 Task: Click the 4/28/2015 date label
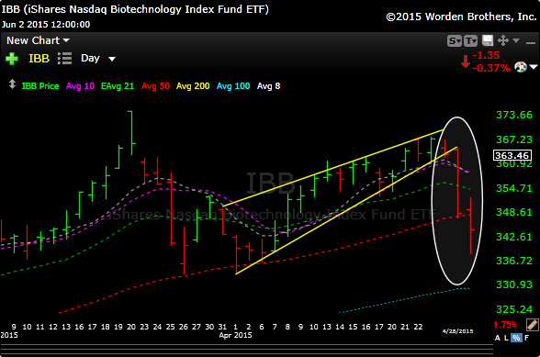457,331
